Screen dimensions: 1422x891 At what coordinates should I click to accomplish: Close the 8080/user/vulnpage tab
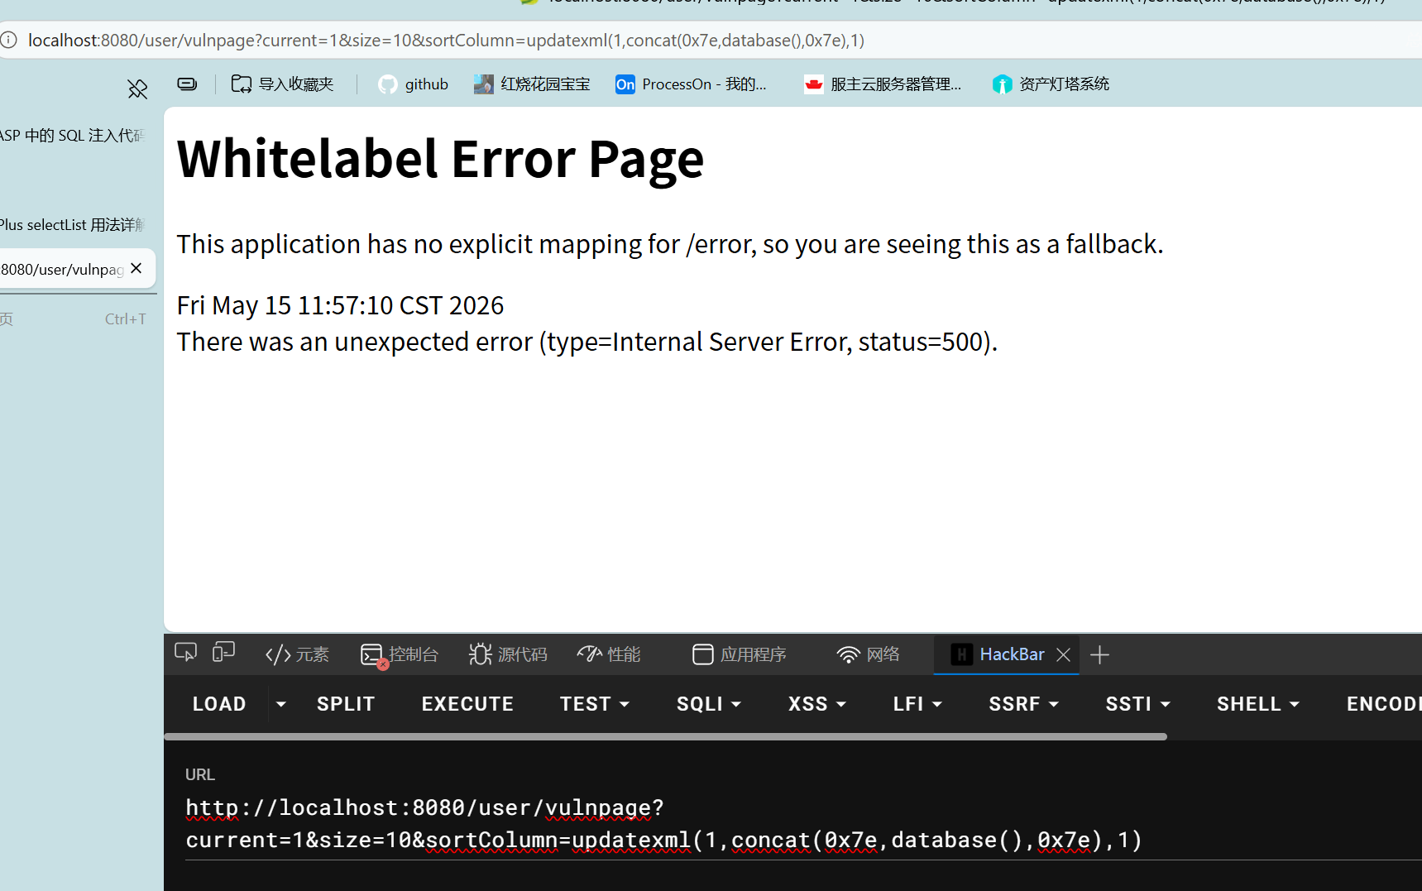(136, 268)
